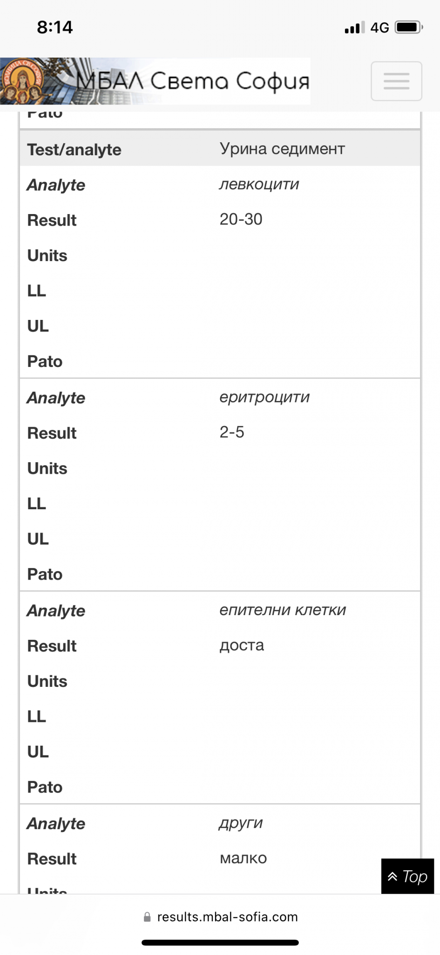Click the доста result value
440x955 pixels.
click(x=242, y=645)
